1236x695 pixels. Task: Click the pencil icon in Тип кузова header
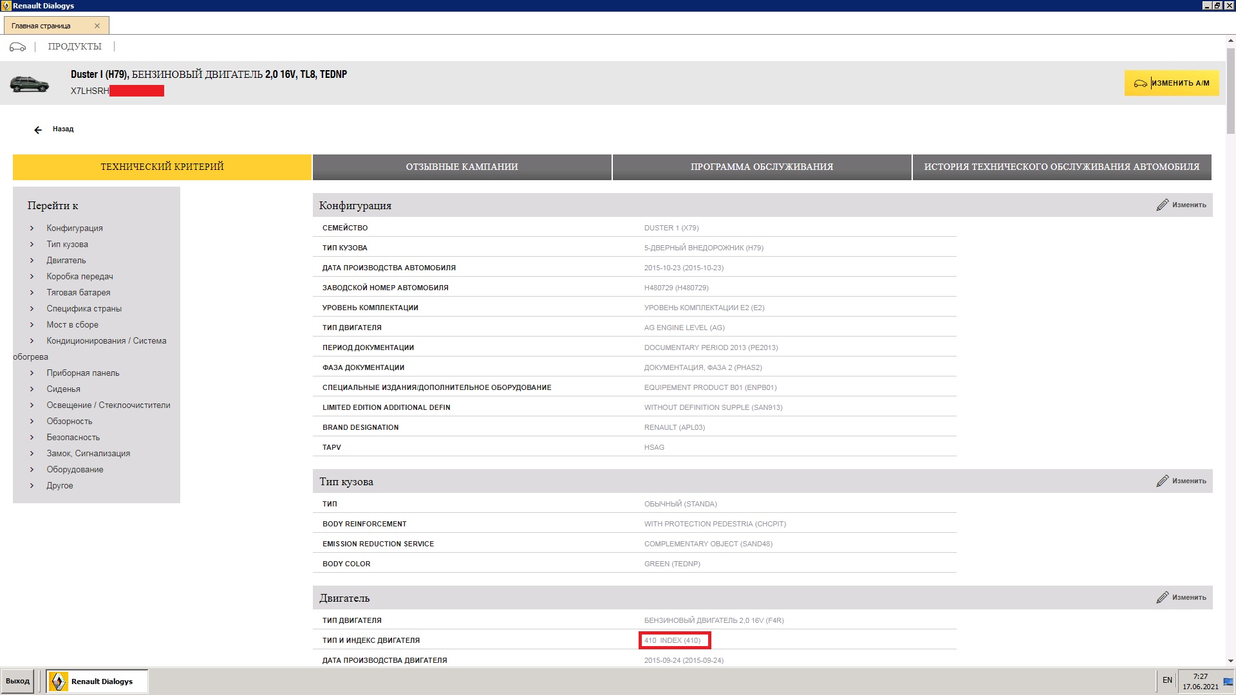pos(1163,481)
